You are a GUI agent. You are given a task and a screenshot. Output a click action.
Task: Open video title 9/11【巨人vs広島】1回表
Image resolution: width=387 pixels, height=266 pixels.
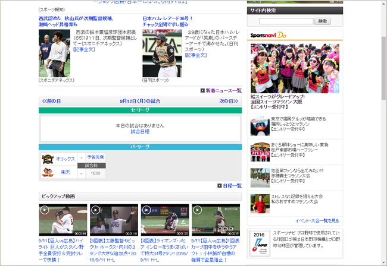pos(216,250)
